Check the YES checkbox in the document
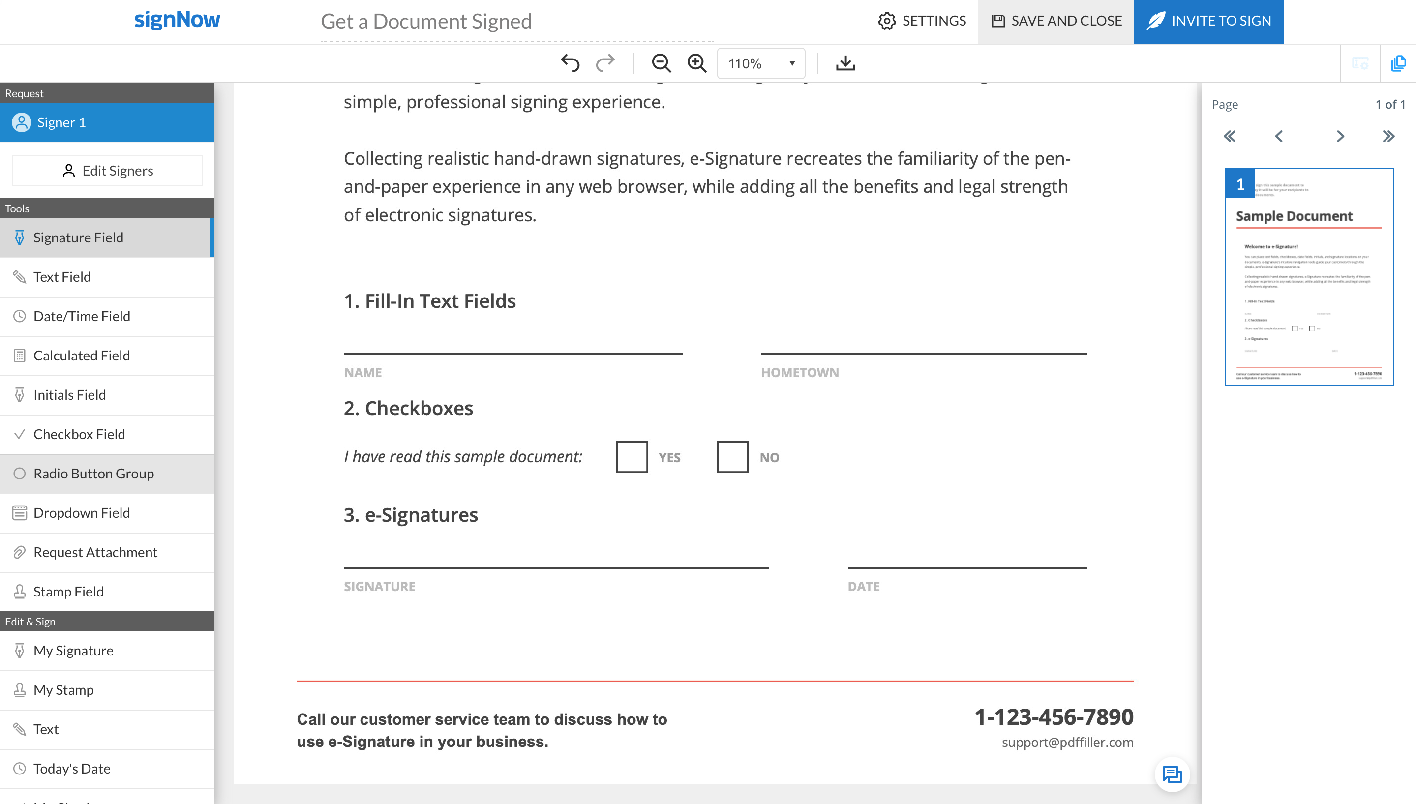The width and height of the screenshot is (1416, 804). (632, 457)
